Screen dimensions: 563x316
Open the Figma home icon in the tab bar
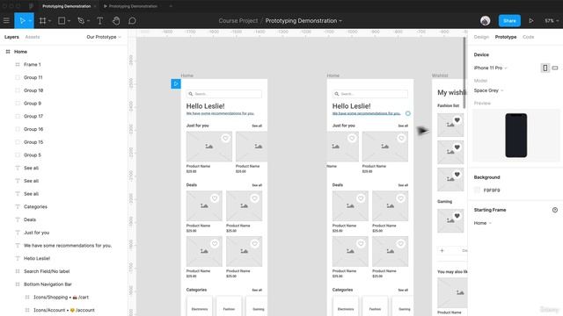pyautogui.click(x=31, y=6)
